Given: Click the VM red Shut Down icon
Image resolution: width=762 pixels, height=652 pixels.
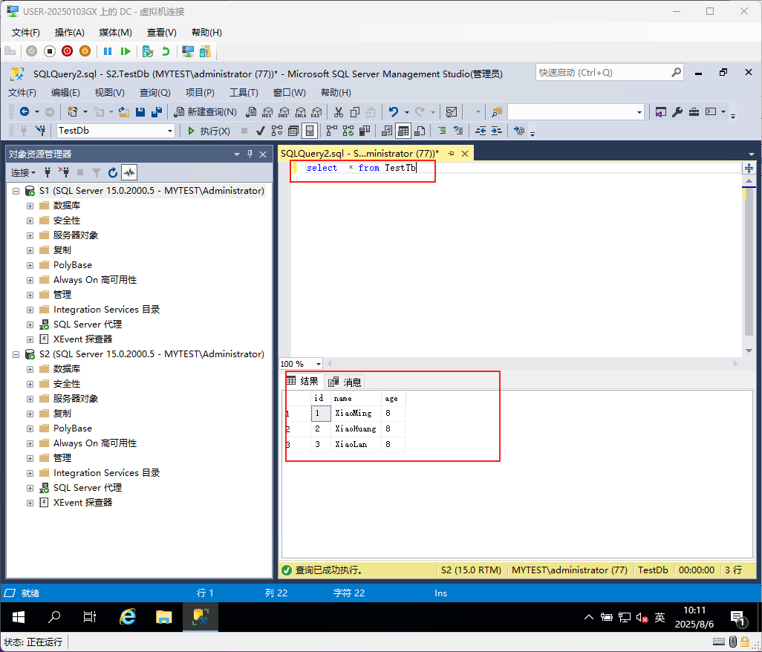Looking at the screenshot, I should point(67,51).
